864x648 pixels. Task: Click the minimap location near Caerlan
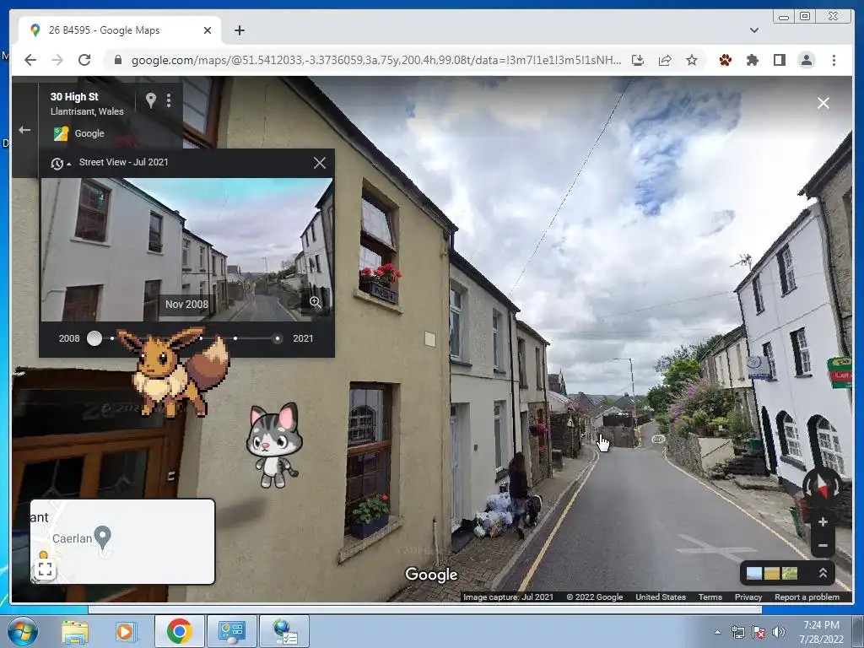pyautogui.click(x=102, y=537)
